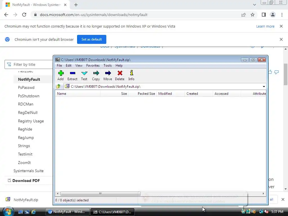Dismiss the unsupported Windows warning bar

(x=281, y=26)
